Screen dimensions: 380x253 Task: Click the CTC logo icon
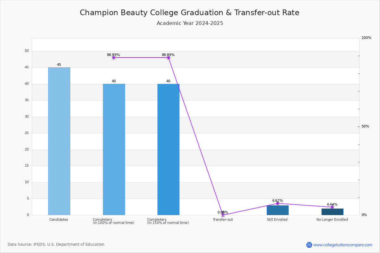point(309,245)
